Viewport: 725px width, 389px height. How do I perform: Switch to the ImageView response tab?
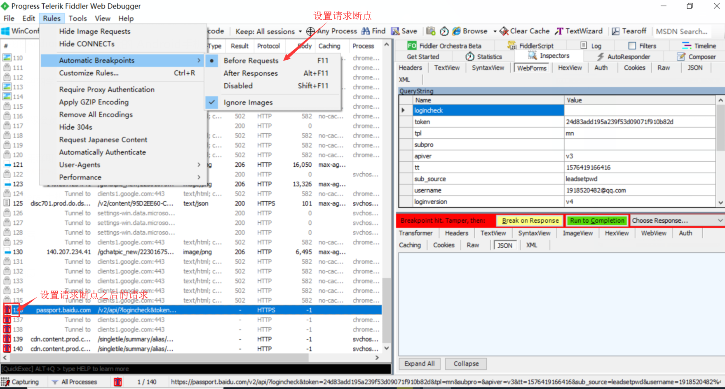pos(578,233)
